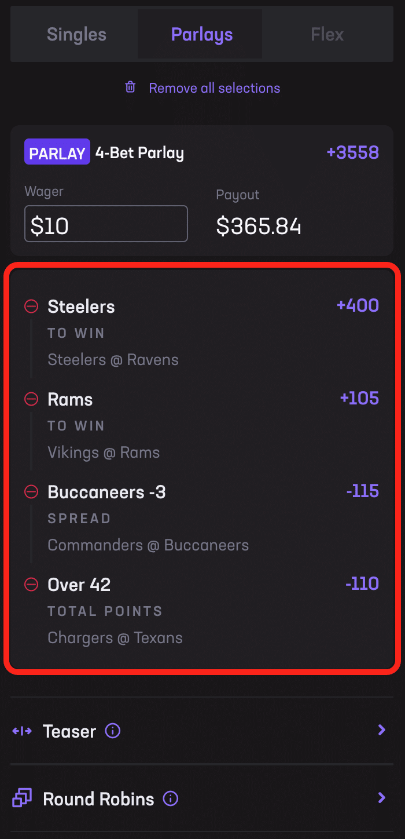This screenshot has height=839, width=405.
Task: Click the Round Robins label
Action: click(x=98, y=800)
